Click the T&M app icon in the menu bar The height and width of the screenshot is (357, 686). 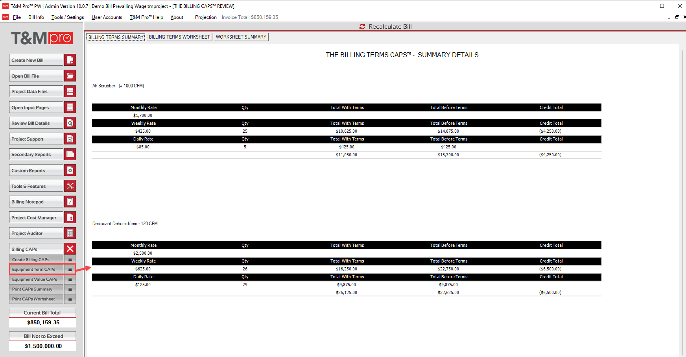(6, 17)
